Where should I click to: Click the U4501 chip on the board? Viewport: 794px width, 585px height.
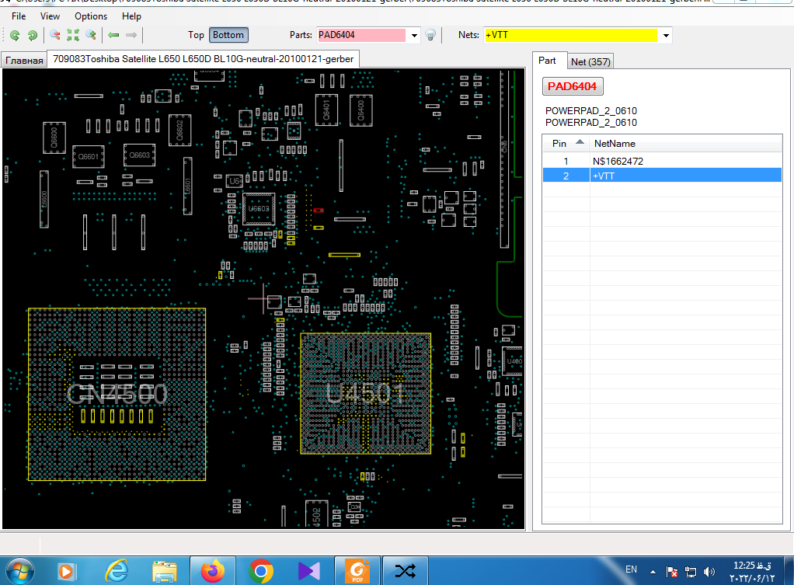click(366, 393)
